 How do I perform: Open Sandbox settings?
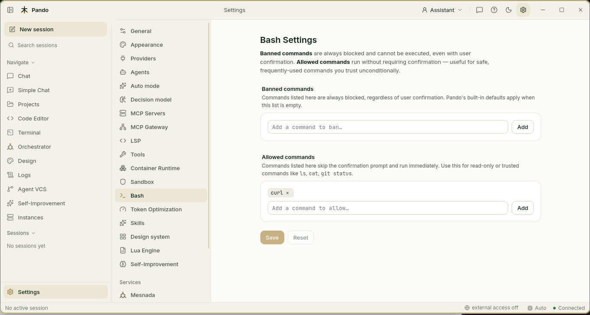coord(161,182)
